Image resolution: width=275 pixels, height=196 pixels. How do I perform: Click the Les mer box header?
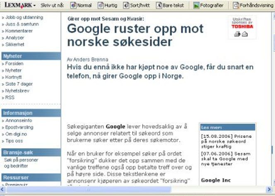pyautogui.click(x=228, y=127)
